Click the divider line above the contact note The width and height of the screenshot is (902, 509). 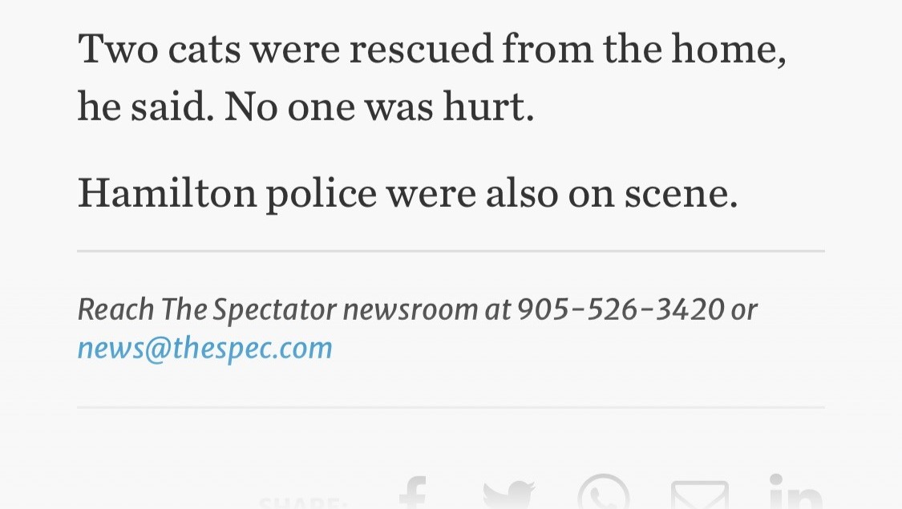click(x=451, y=251)
